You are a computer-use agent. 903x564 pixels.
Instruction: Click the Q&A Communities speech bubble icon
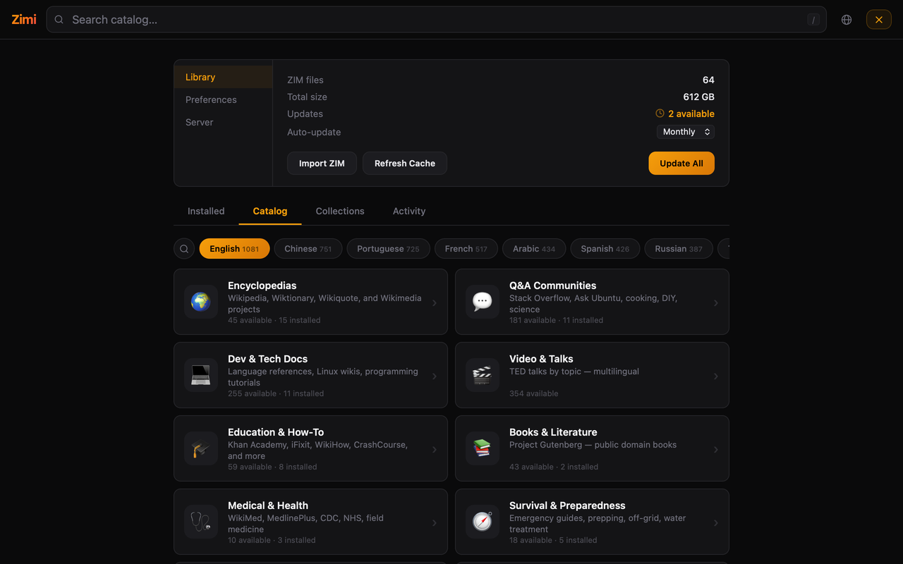click(x=482, y=302)
